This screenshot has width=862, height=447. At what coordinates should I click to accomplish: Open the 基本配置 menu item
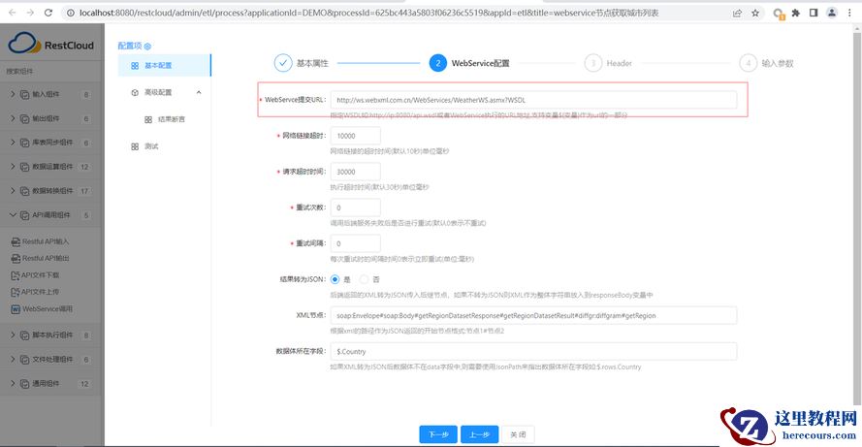click(x=165, y=65)
